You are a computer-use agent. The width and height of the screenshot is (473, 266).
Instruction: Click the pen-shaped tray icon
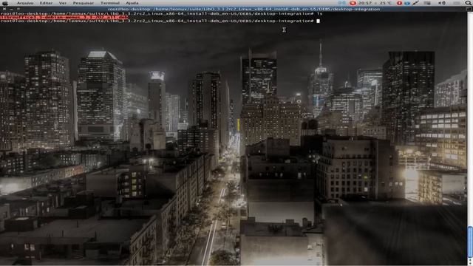pos(415,3)
